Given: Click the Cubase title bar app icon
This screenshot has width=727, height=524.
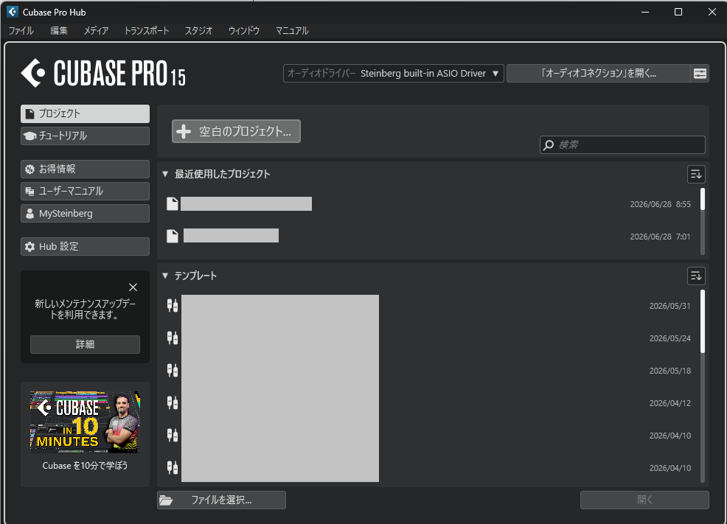Looking at the screenshot, I should (13, 12).
